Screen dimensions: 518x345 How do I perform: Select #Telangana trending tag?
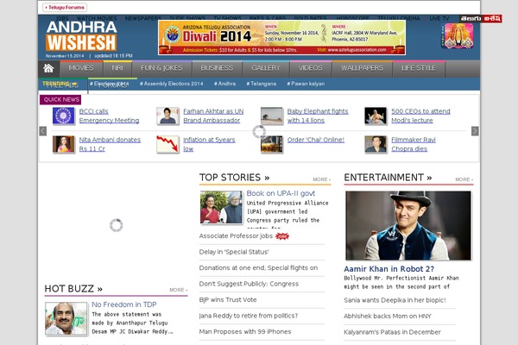262,84
